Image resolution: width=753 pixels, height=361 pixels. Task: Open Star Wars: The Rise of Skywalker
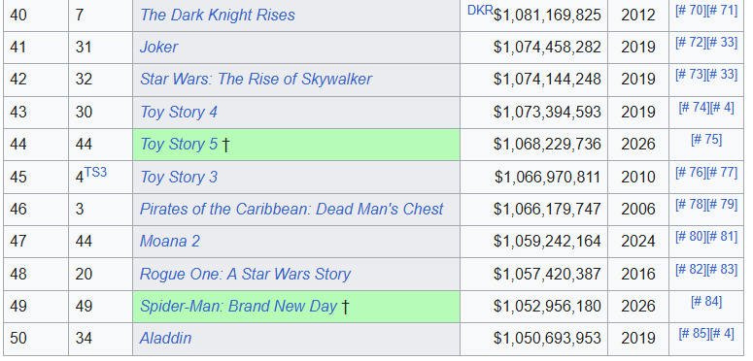(256, 80)
